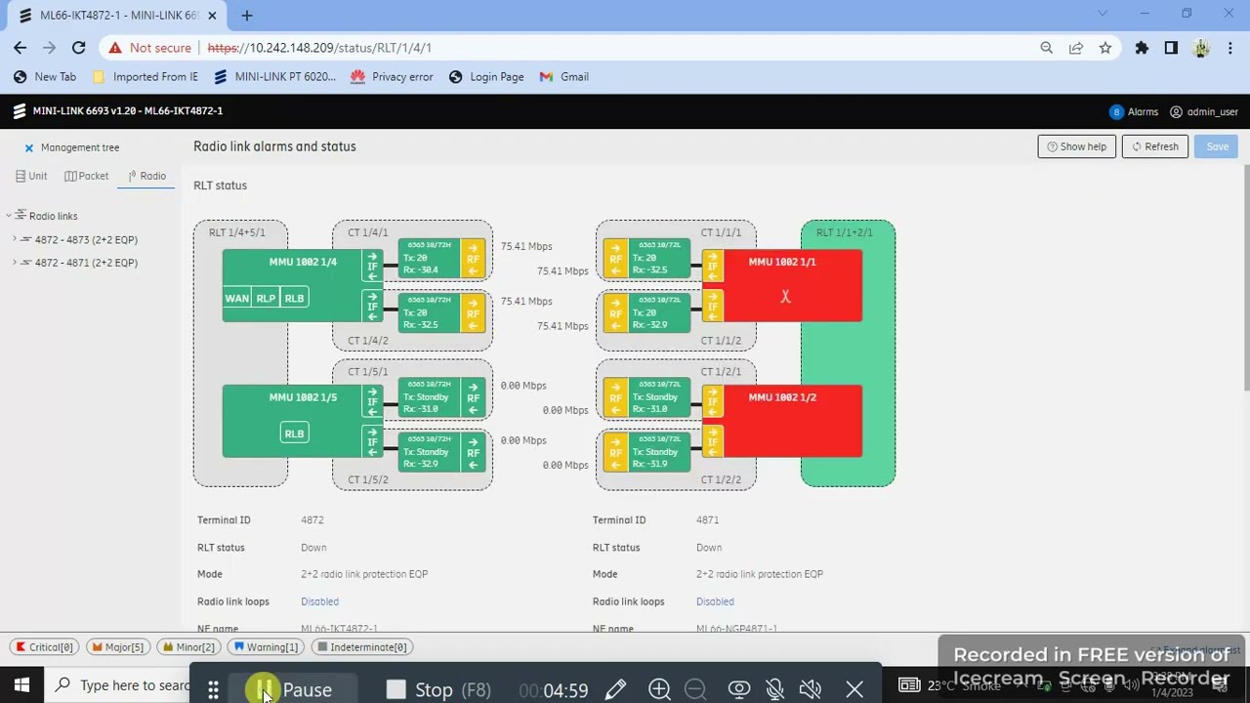Click RF icon of CT 1/5/1

click(x=473, y=397)
